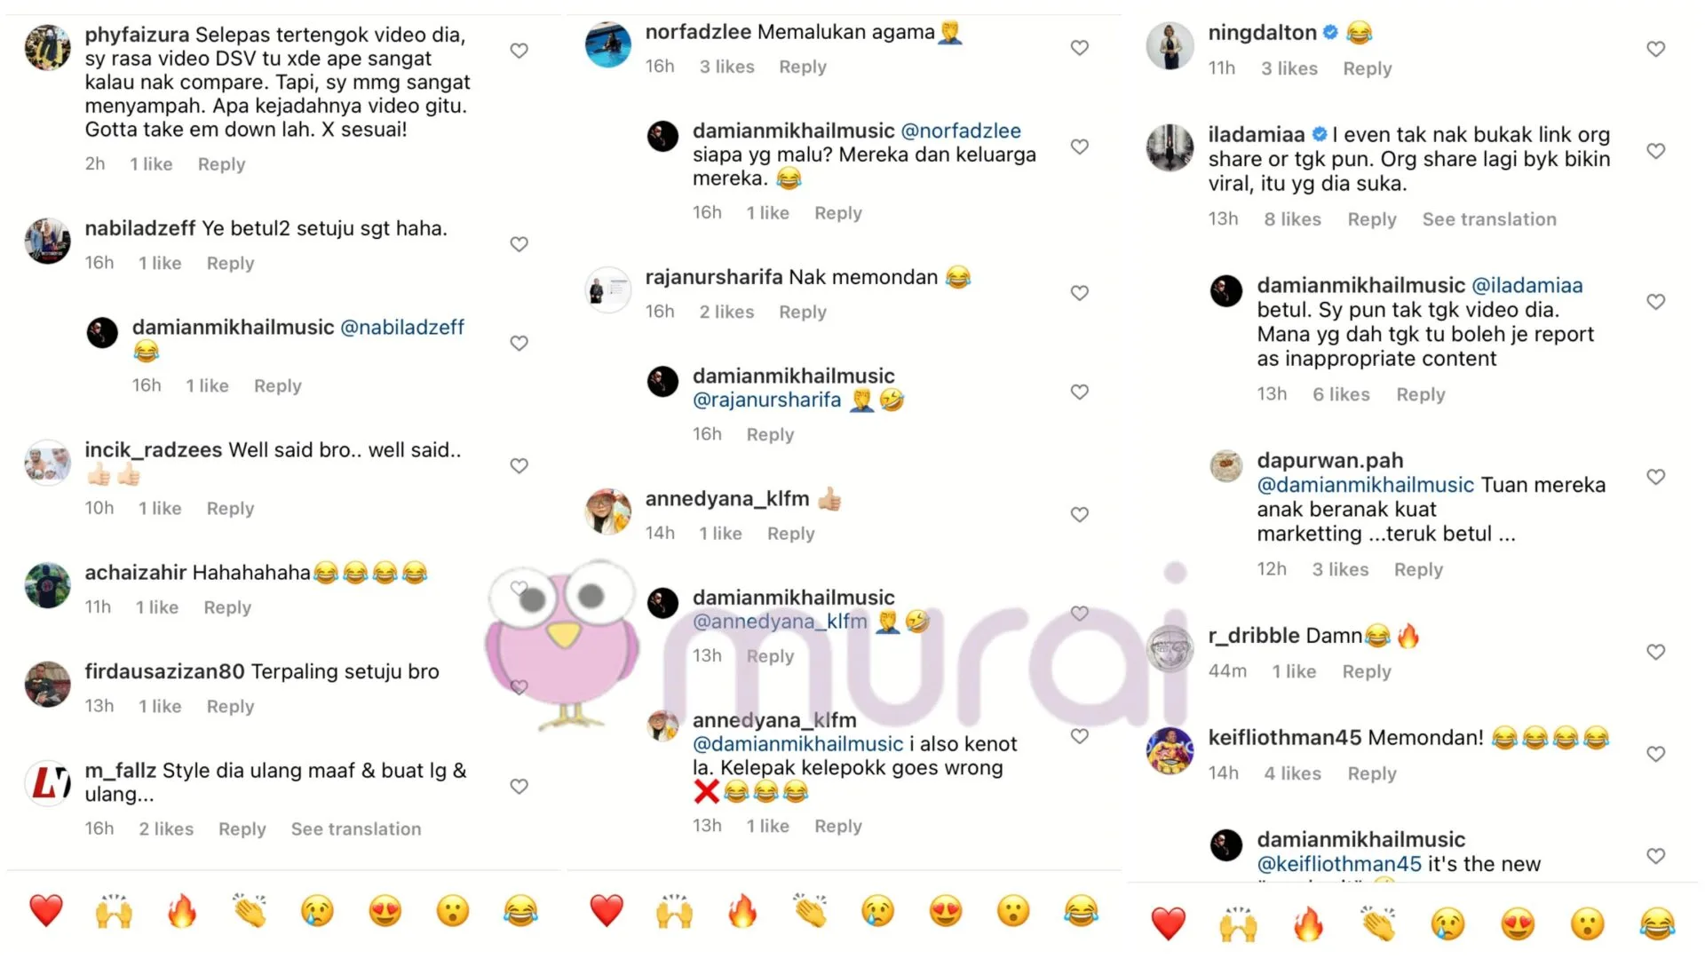Select the clapping hands emoji in left panel

point(250,911)
